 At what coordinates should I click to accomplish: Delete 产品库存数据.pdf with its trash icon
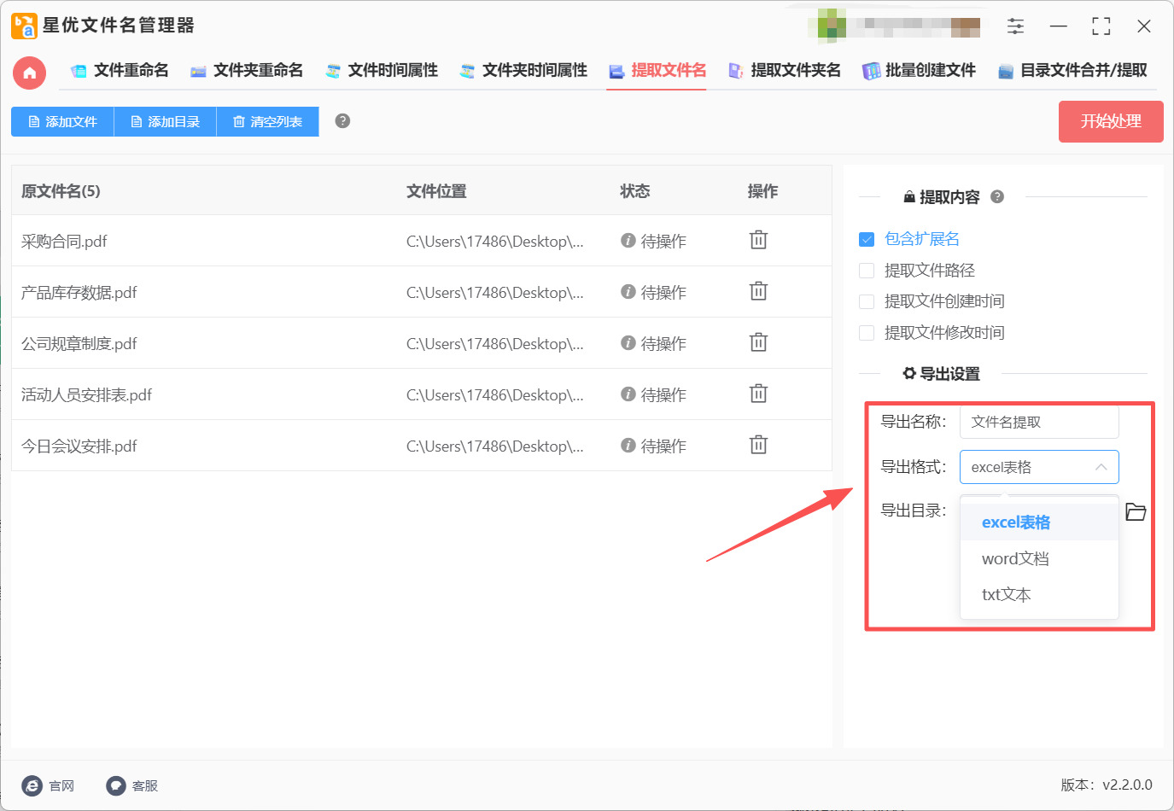(x=758, y=291)
